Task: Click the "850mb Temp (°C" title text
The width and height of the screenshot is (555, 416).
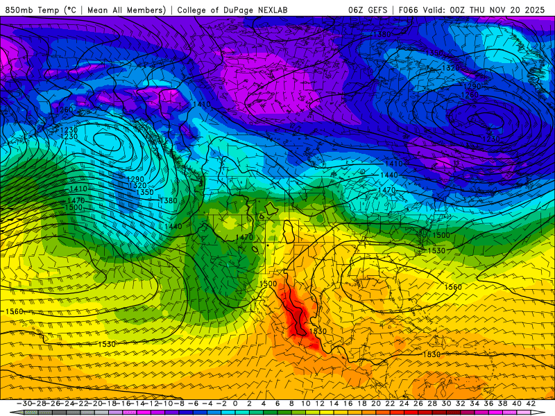Action: click(41, 10)
